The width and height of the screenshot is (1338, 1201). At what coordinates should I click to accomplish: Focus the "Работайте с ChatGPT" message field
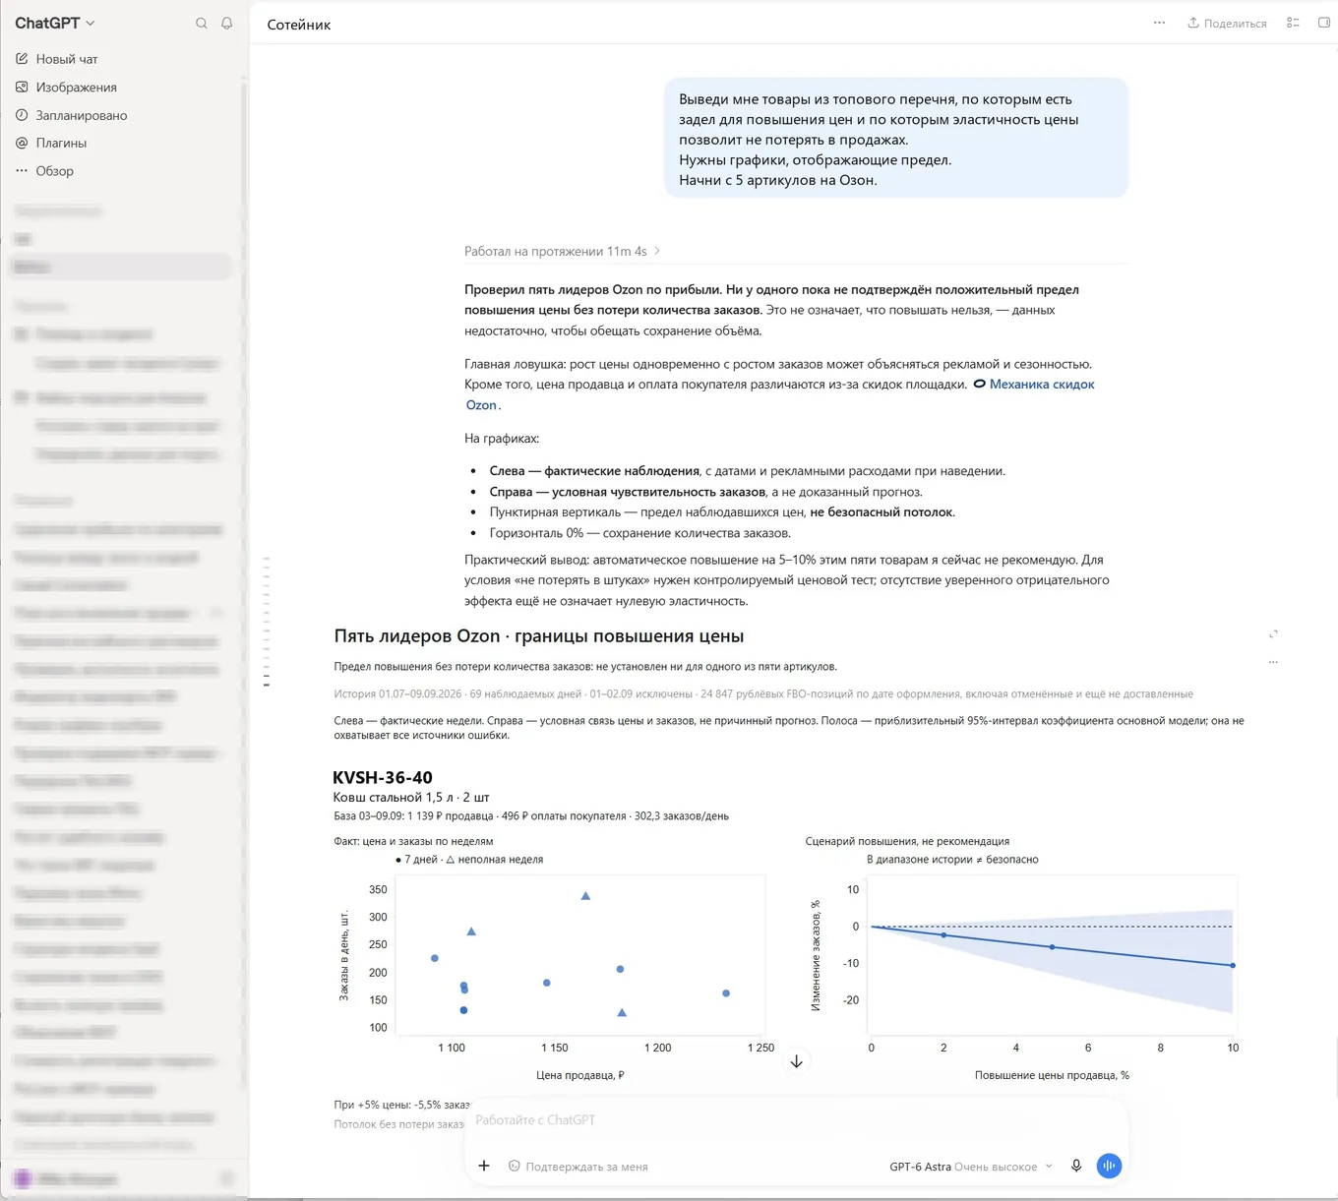(795, 1120)
